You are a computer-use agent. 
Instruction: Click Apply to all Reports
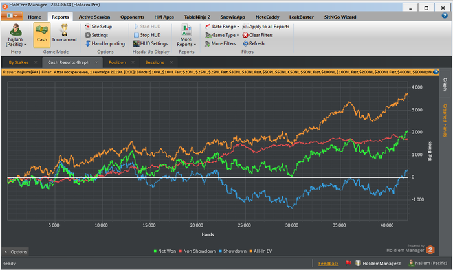pos(267,27)
